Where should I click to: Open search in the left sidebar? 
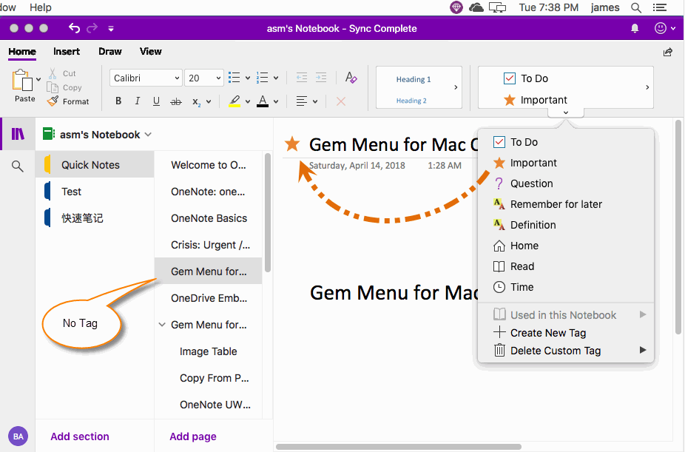18,166
